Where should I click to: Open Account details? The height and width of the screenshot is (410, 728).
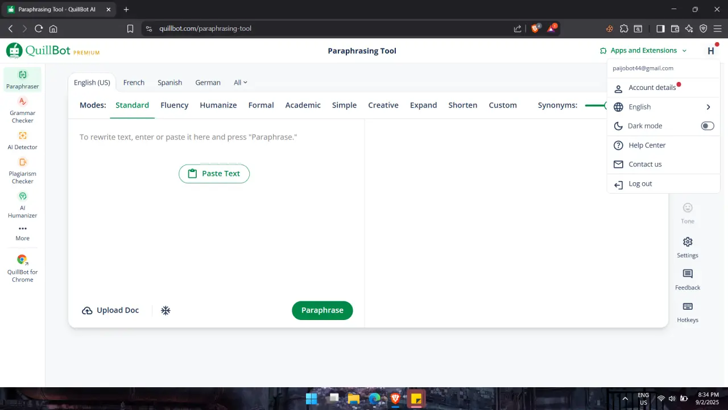pyautogui.click(x=663, y=88)
